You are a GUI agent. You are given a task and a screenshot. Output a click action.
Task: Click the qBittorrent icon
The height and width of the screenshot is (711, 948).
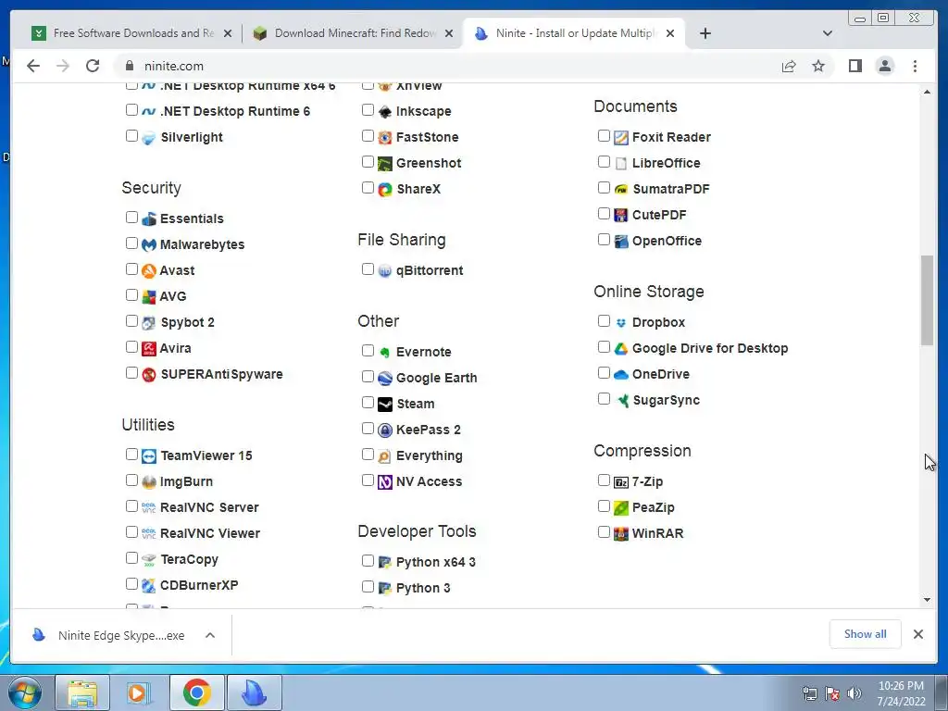385,271
